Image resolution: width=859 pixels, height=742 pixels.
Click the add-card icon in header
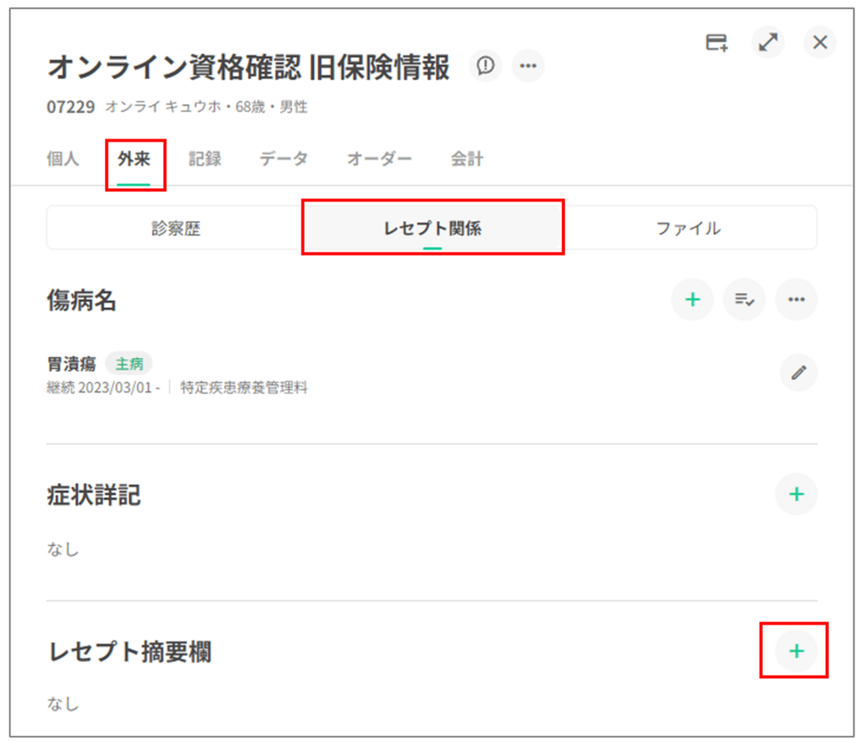(716, 43)
